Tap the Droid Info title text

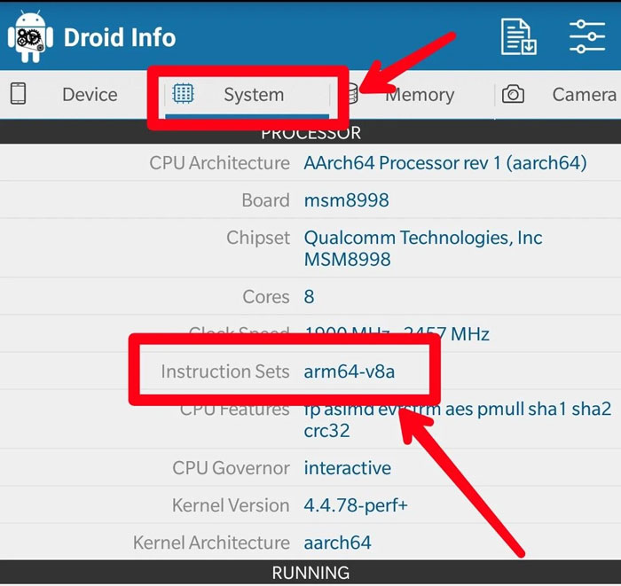click(120, 37)
